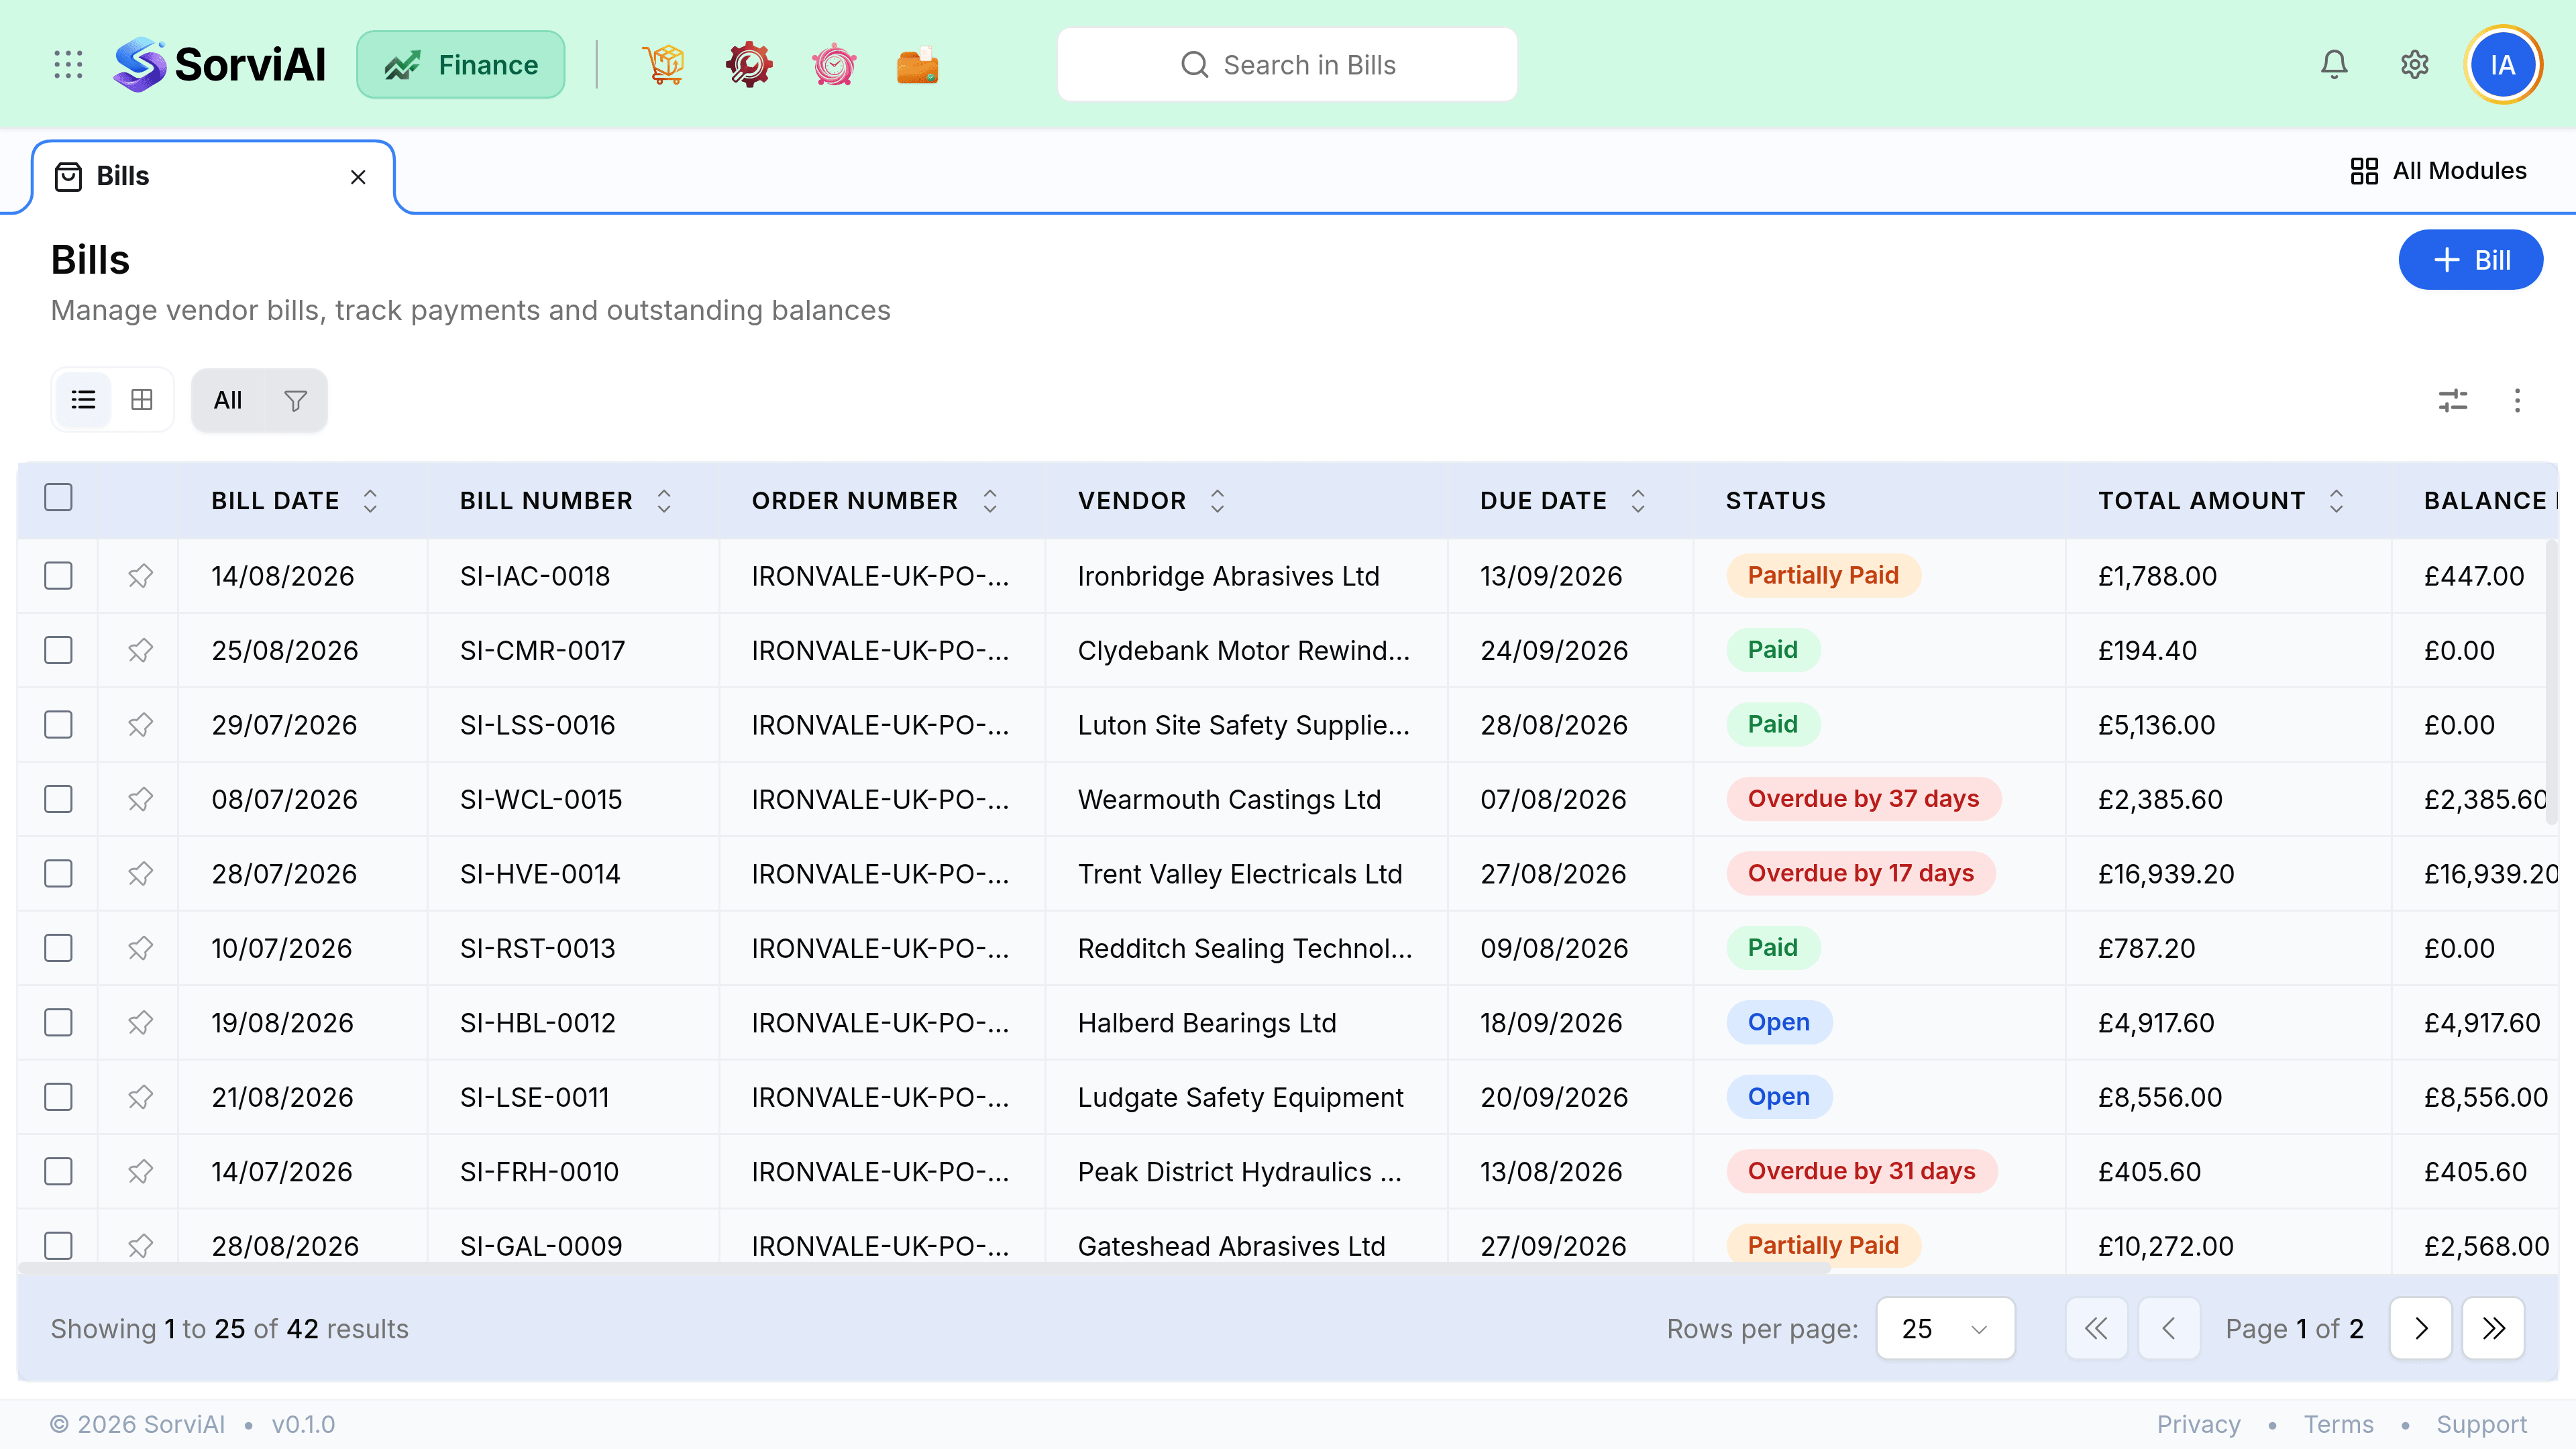This screenshot has width=2576, height=1449.
Task: Pin the SI-LSS-0016 bill row
Action: 140,725
